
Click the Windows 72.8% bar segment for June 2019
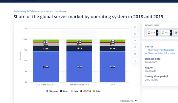click(79, 67)
